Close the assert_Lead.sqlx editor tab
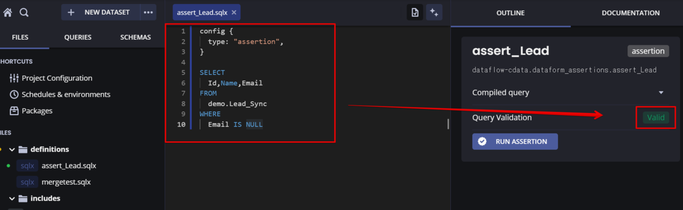The height and width of the screenshot is (210, 683). [x=234, y=12]
